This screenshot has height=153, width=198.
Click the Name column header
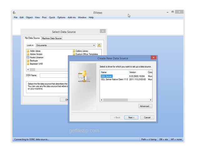point(114,72)
